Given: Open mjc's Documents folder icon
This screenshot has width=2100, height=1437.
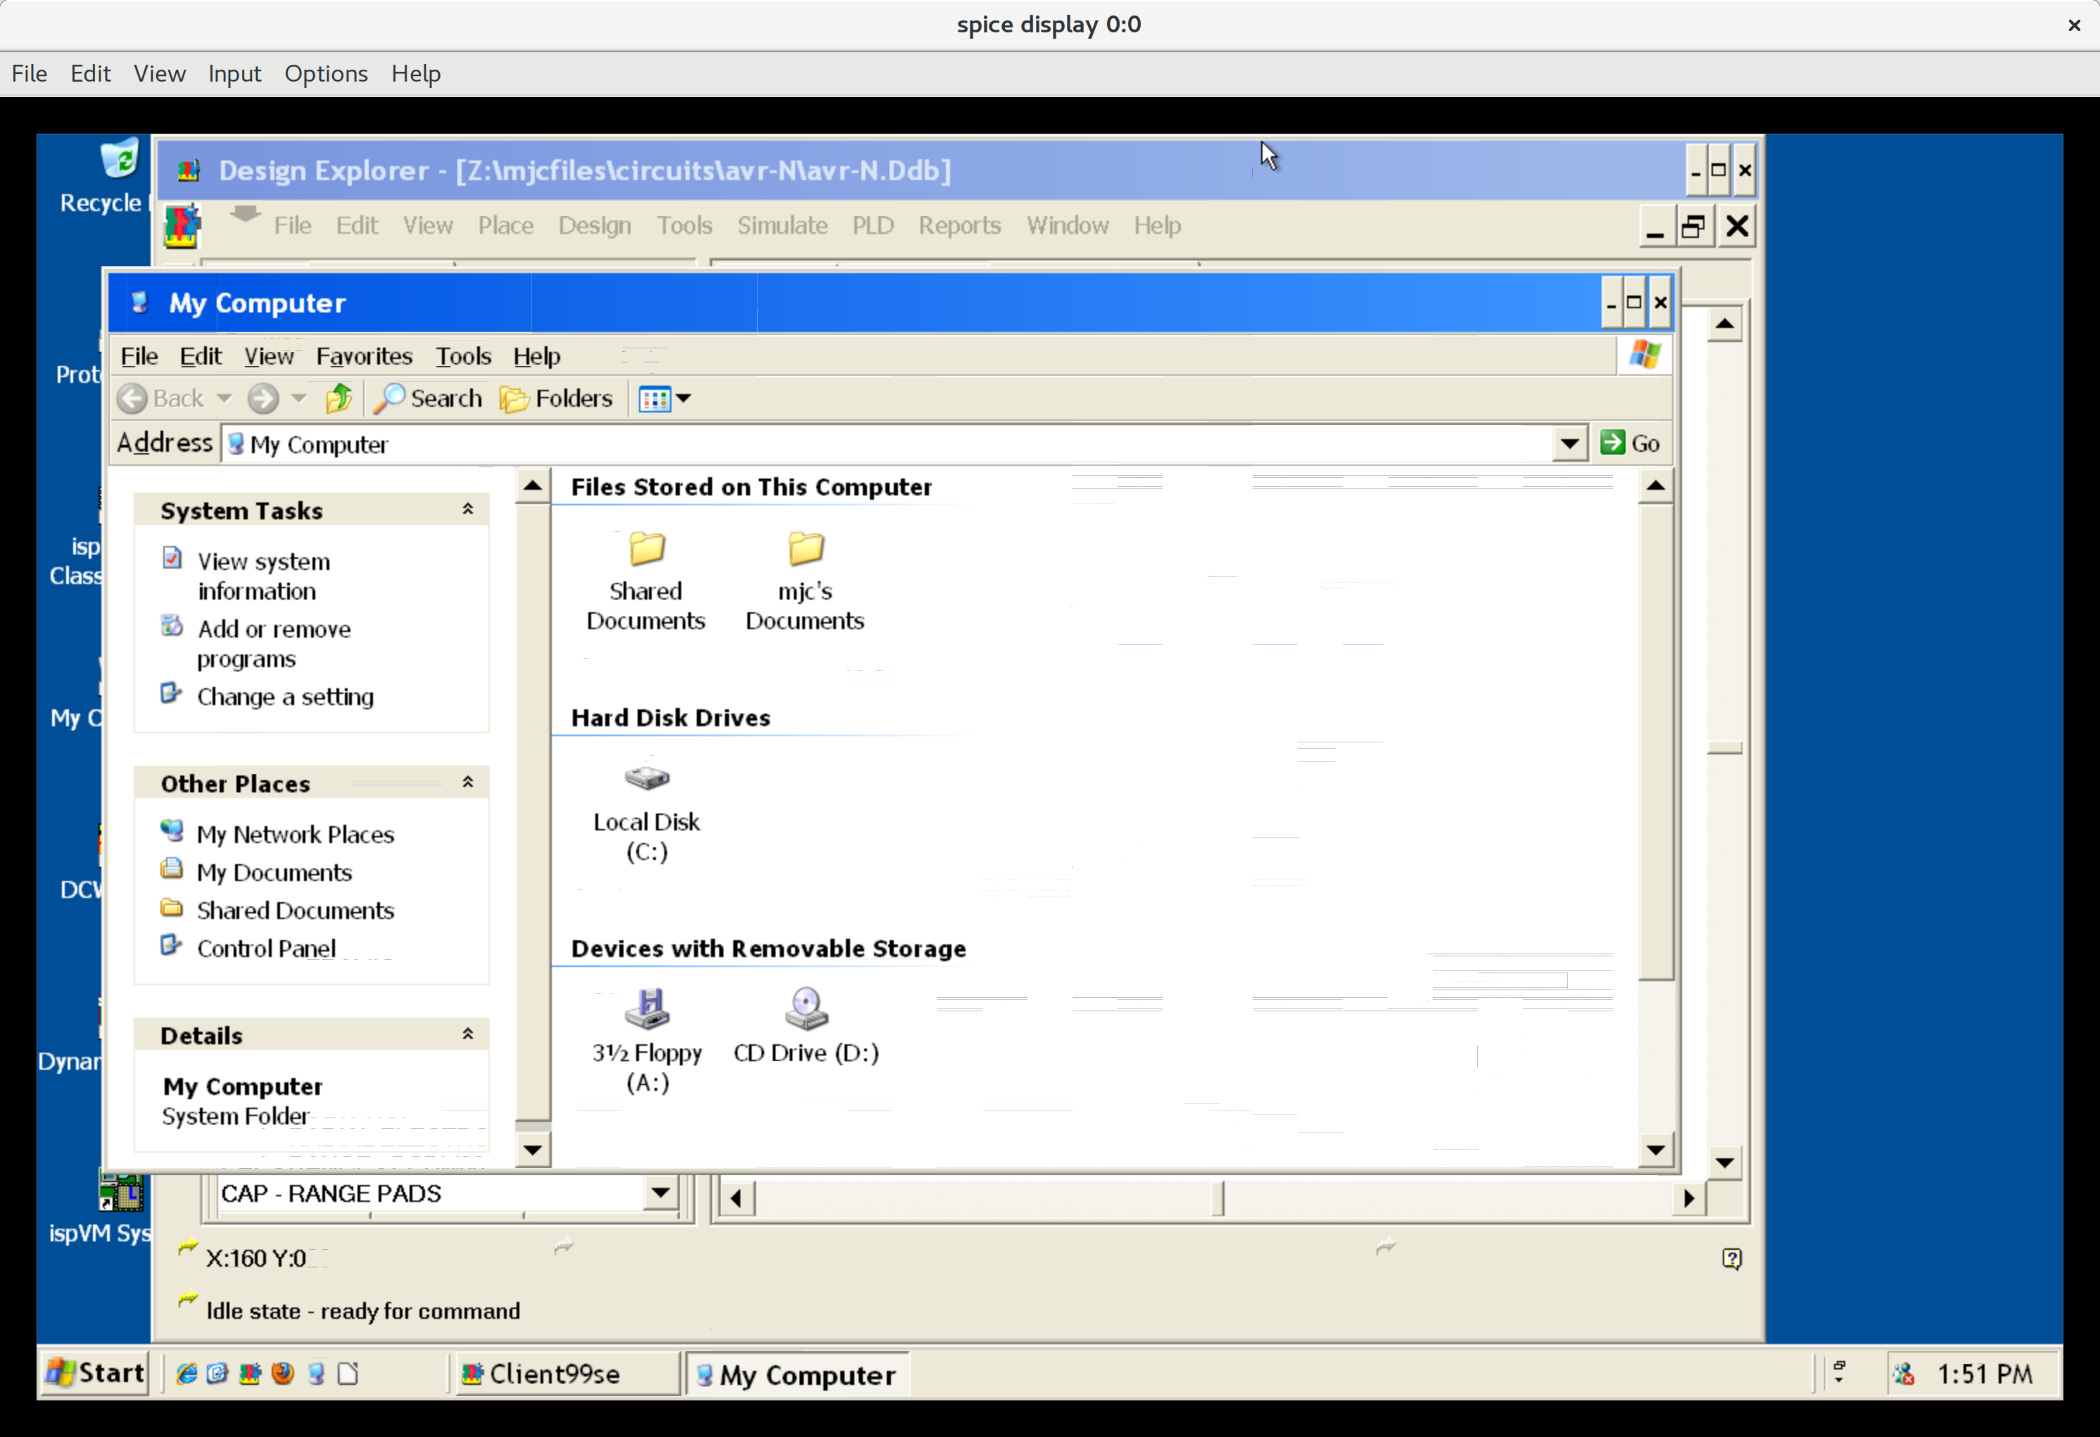Looking at the screenshot, I should [x=805, y=547].
